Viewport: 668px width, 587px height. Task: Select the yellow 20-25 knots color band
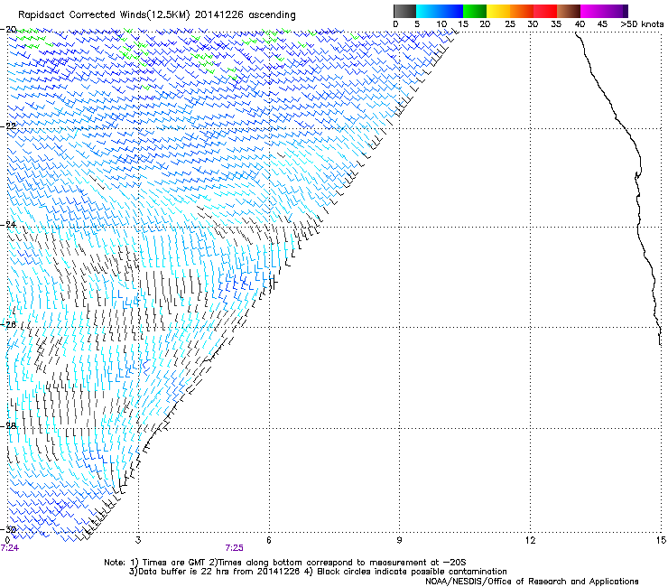498,11
